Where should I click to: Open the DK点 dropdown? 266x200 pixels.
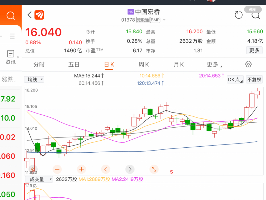tap(235, 79)
